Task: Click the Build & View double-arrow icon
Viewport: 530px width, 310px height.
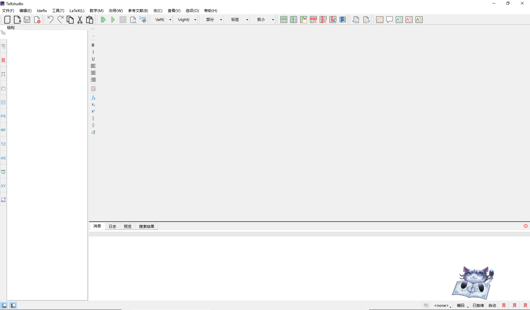Action: coord(103,20)
